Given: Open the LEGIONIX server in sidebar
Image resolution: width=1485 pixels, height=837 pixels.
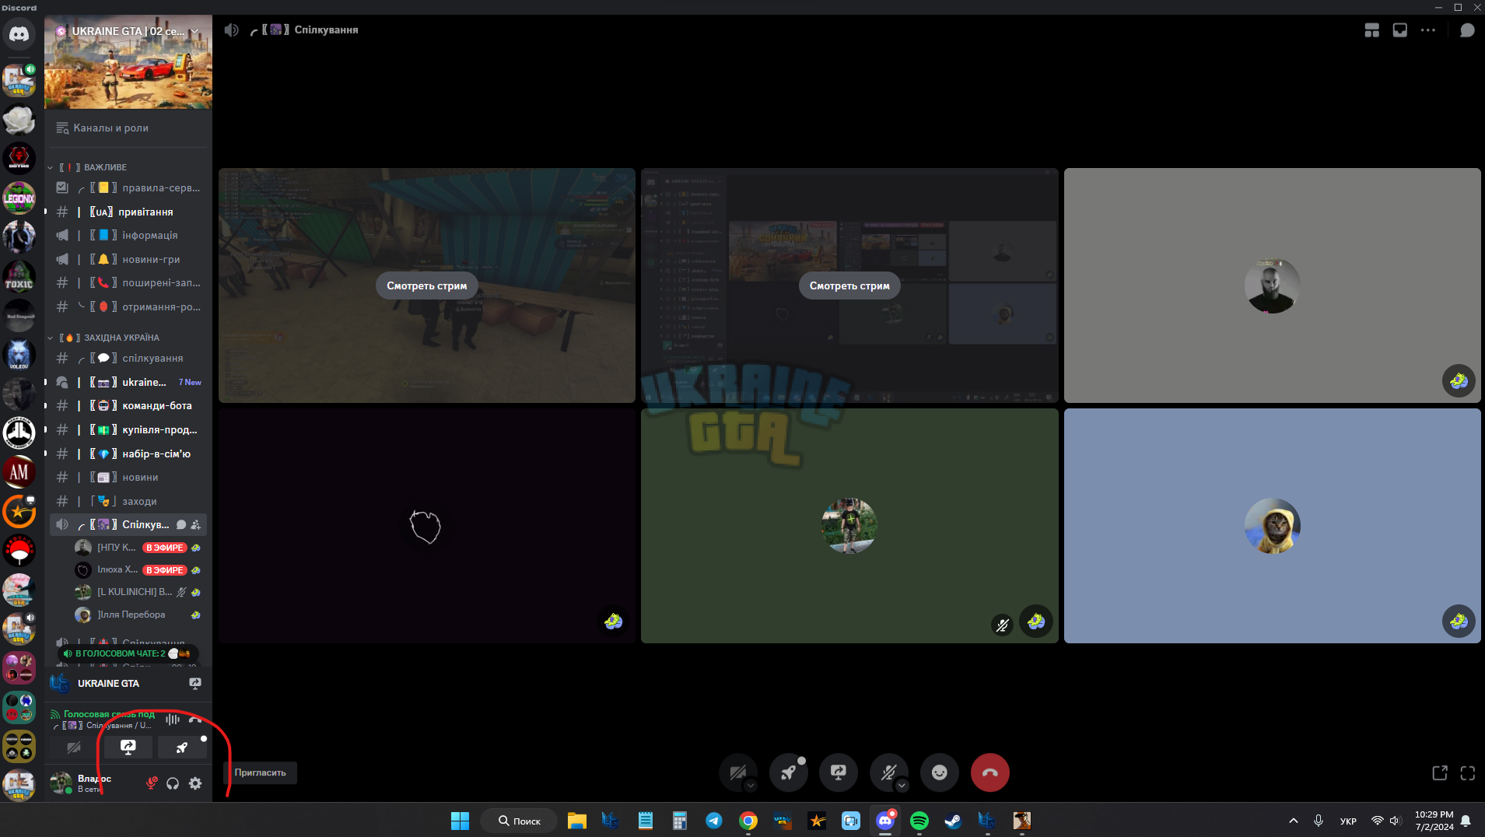Looking at the screenshot, I should click(19, 198).
